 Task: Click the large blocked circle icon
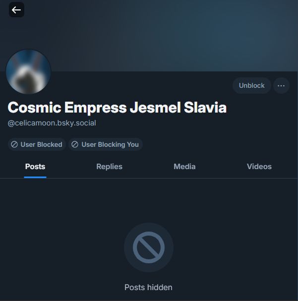(x=149, y=247)
